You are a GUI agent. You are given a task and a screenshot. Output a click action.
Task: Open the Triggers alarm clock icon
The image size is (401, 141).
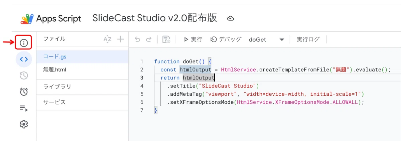[x=24, y=92]
